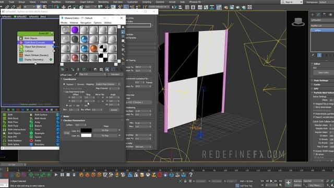Screen dimensions: 334x188
Task: Click the Rotate button in Coordinates
Action: 114,110
